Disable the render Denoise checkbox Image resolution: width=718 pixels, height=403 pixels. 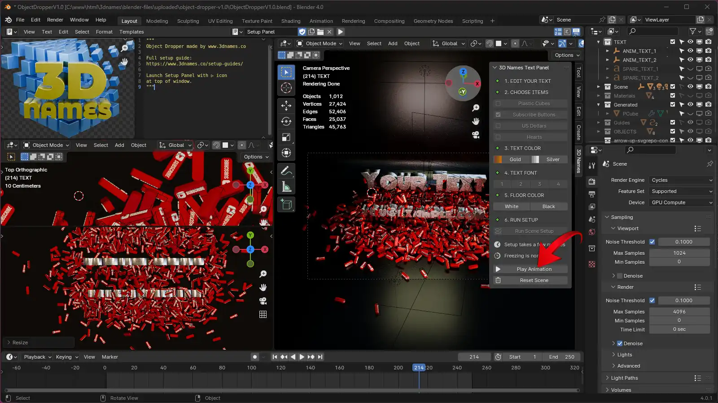[x=620, y=343]
